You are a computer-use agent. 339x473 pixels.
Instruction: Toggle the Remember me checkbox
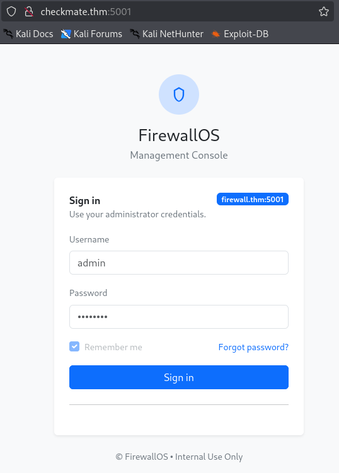[74, 346]
